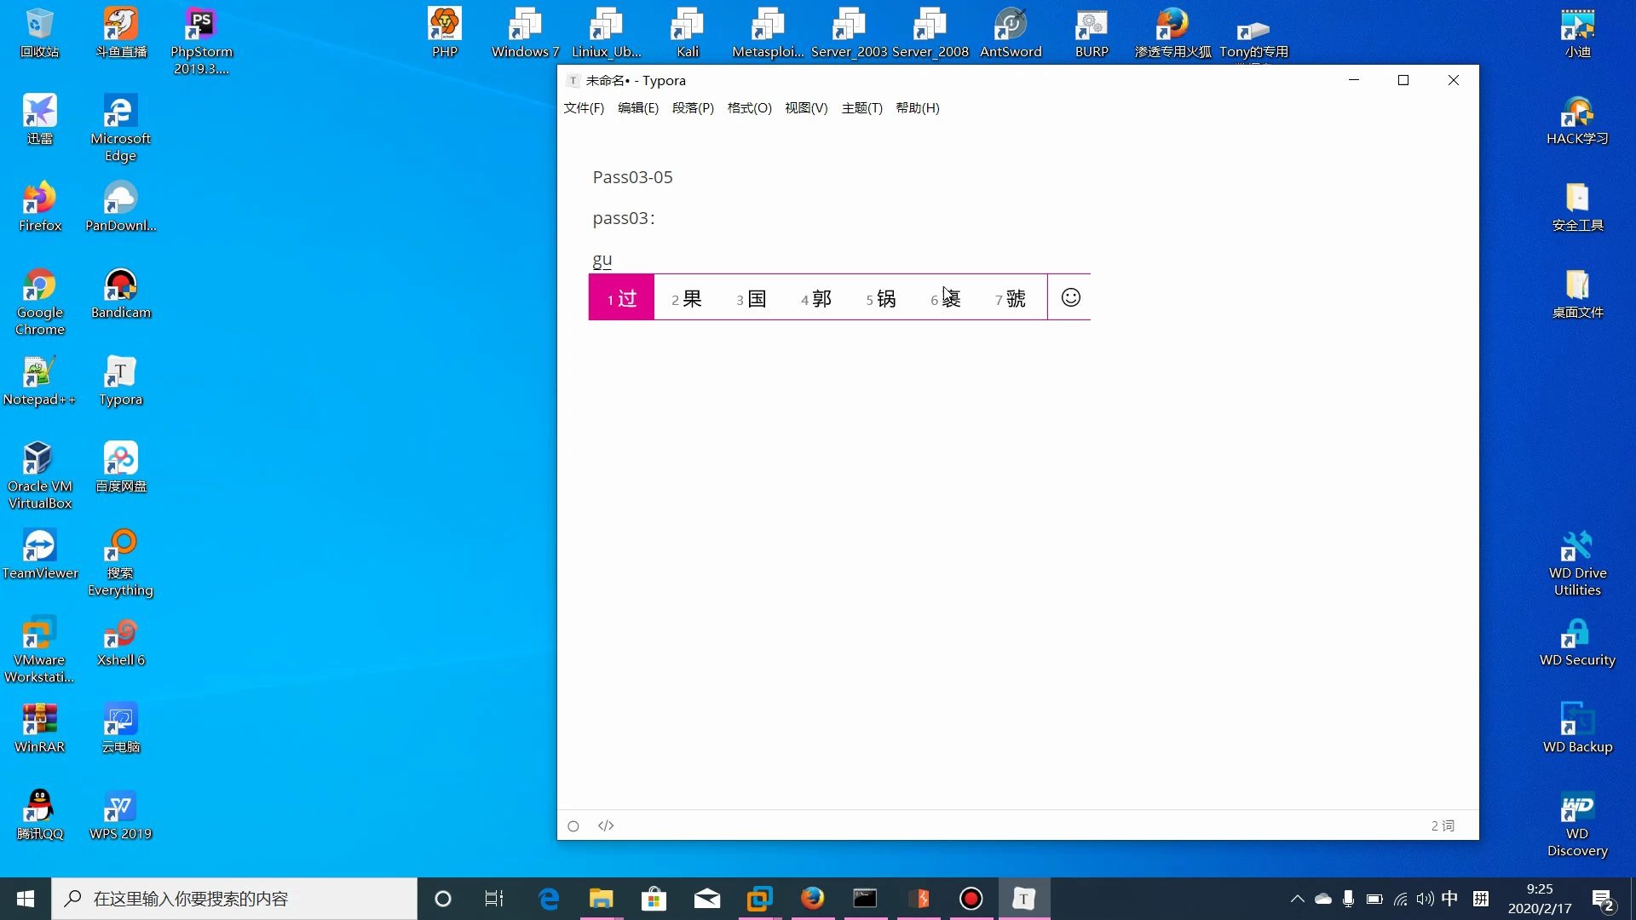Choose IME candidate 1 过
This screenshot has height=920, width=1636.
pos(621,298)
